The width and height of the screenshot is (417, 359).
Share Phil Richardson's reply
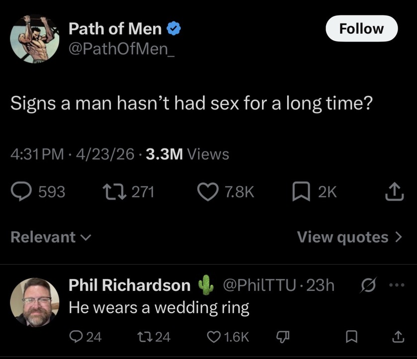click(398, 337)
